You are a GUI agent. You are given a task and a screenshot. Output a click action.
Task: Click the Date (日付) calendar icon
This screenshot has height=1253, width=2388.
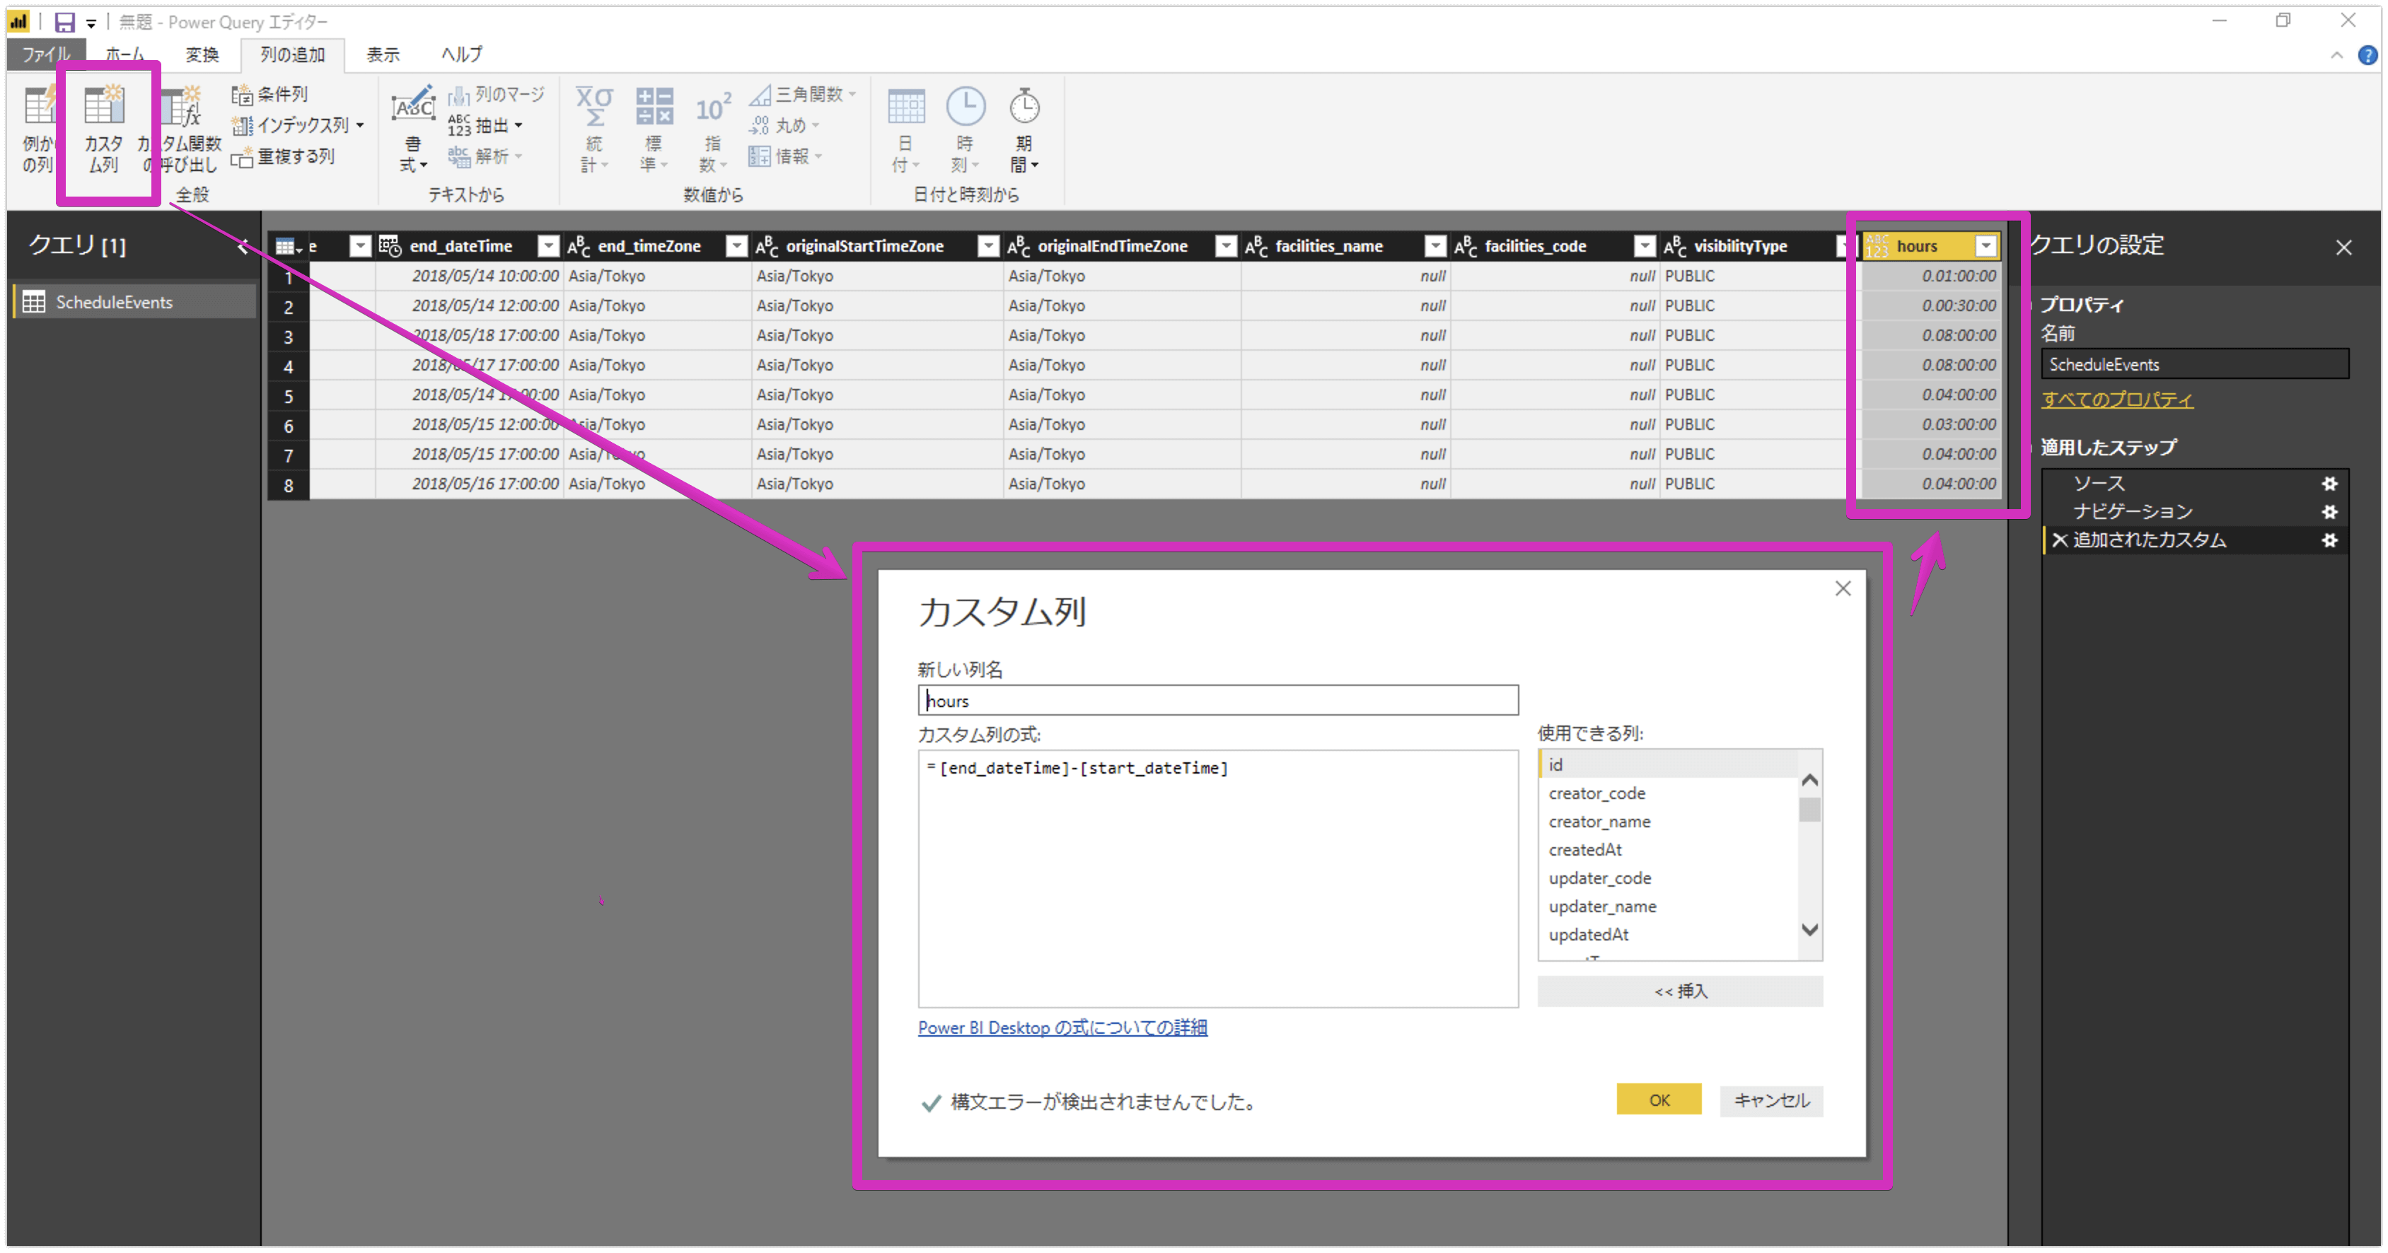905,107
